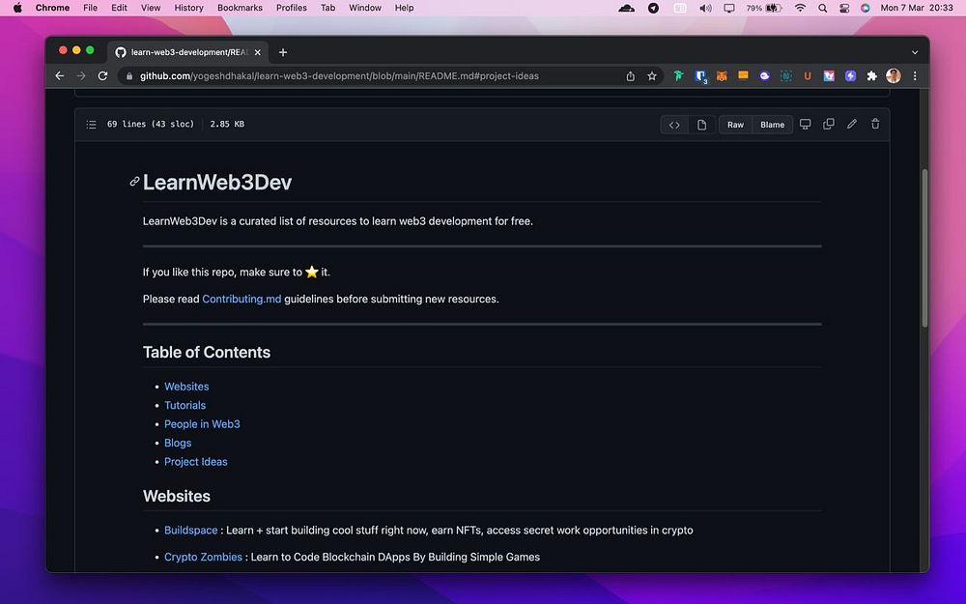
Task: Open the Chrome profile avatar
Action: (x=894, y=75)
